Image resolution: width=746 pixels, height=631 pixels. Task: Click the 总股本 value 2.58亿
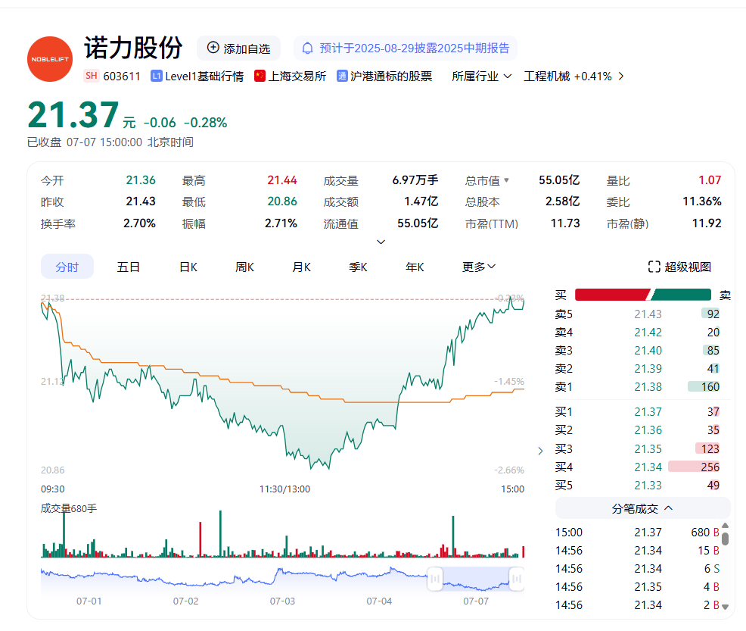pos(562,201)
